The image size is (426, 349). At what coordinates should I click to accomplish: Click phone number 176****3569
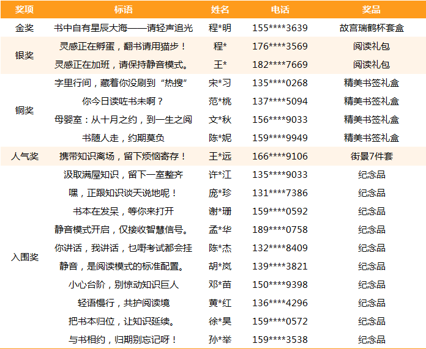[x=280, y=46]
